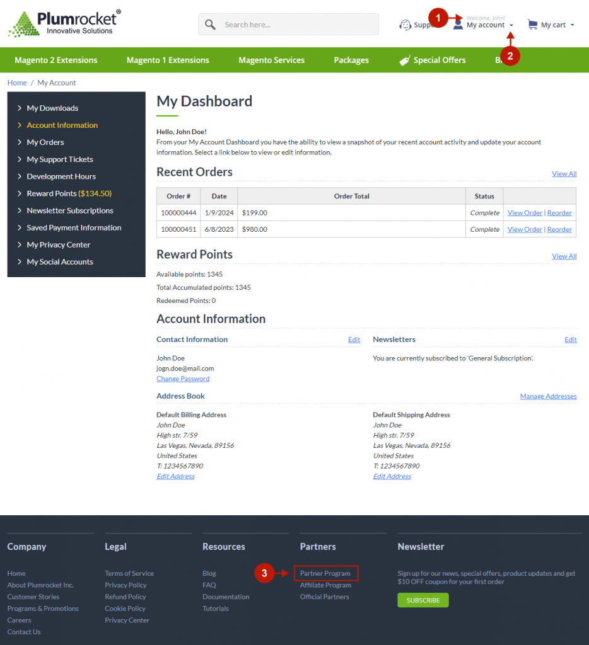Click the Change Password link
Screen dimensions: 589x645
pyautogui.click(x=183, y=379)
